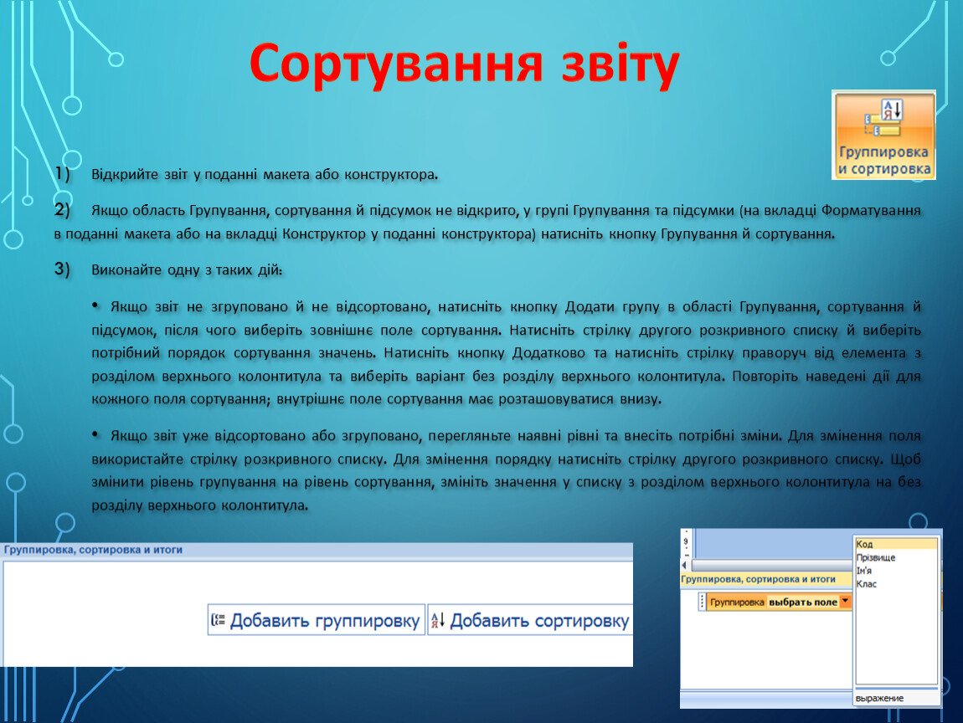
Task: Choose Код in the field list
Action: click(896, 544)
